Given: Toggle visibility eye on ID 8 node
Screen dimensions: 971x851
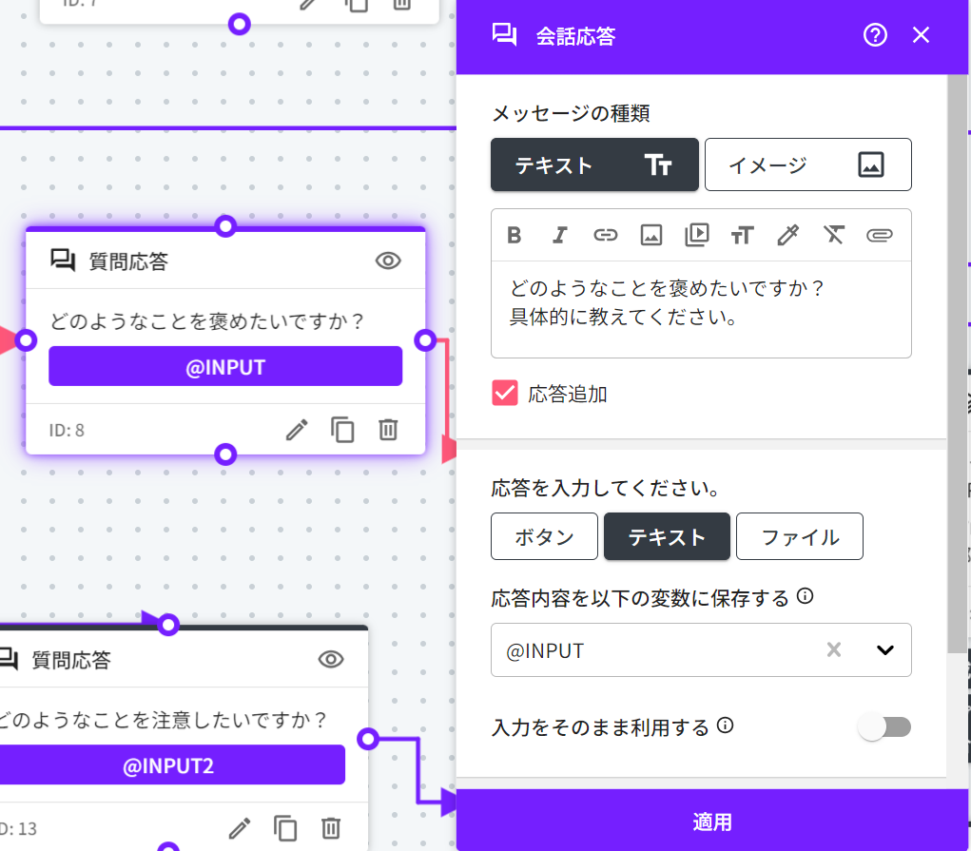Looking at the screenshot, I should [x=388, y=261].
